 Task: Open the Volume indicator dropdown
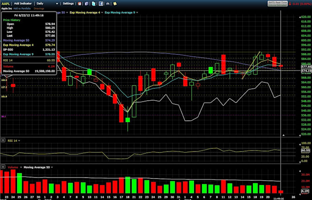coord(21,168)
